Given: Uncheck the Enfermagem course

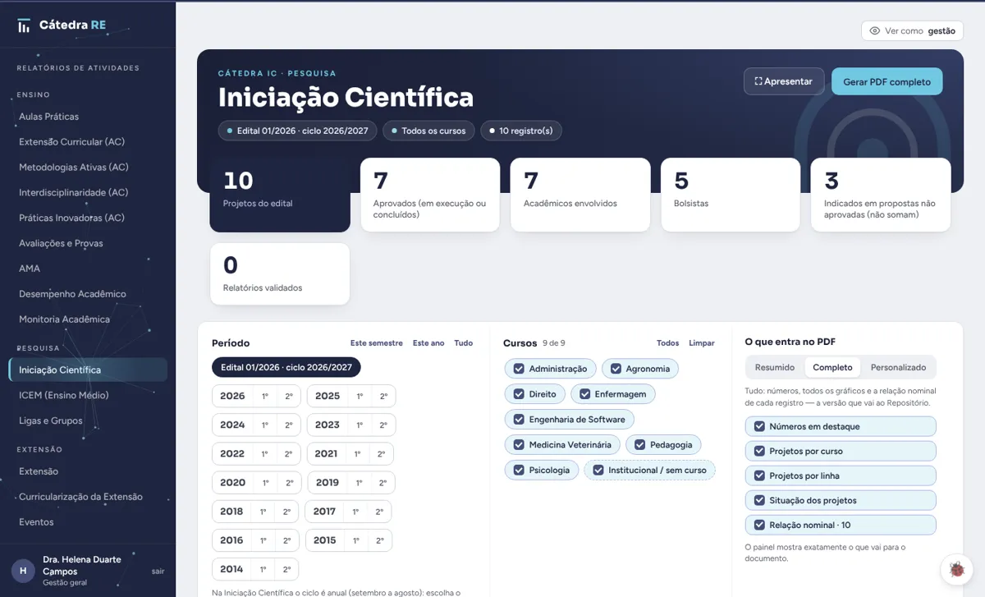Looking at the screenshot, I should coord(584,394).
